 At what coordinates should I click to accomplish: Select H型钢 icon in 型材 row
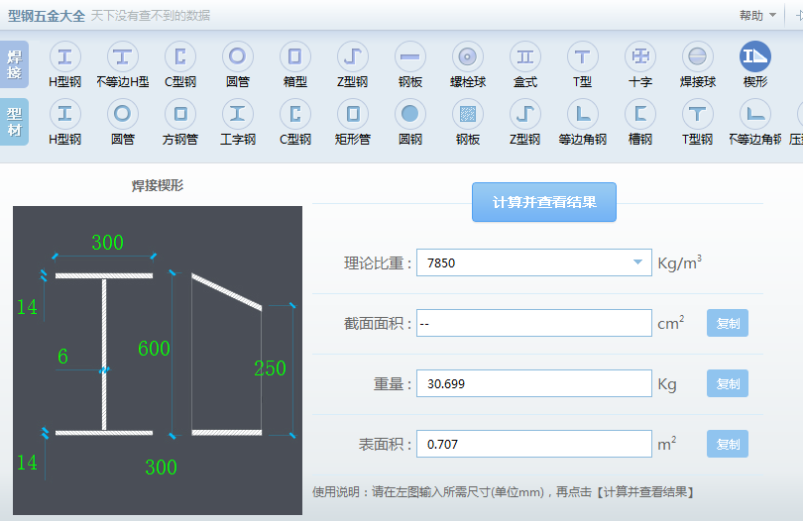click(x=65, y=114)
